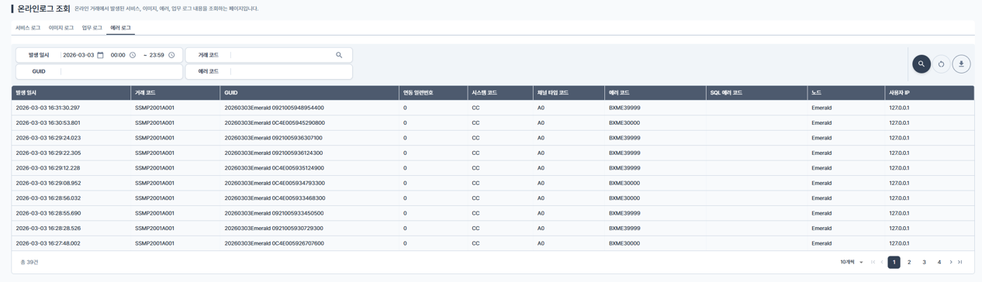982x282 pixels.
Task: Select timestamp 2026-03-03 16:28:55.690
Action: pyautogui.click(x=47, y=213)
